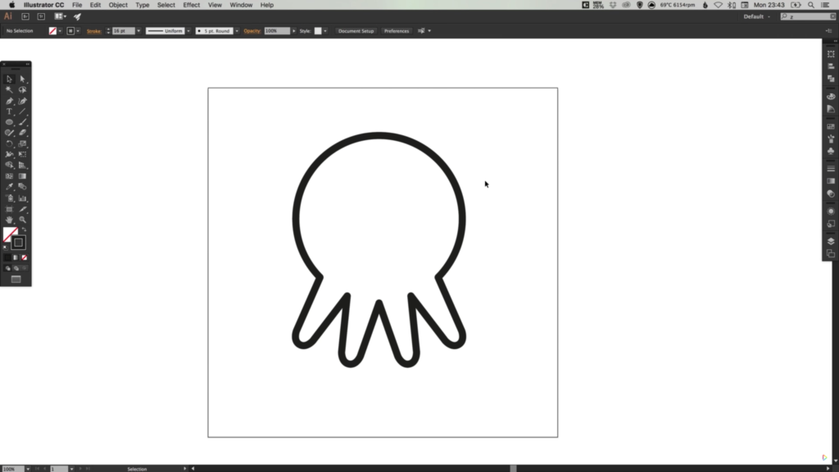Change the screen mode button
The height and width of the screenshot is (472, 839).
[16, 279]
